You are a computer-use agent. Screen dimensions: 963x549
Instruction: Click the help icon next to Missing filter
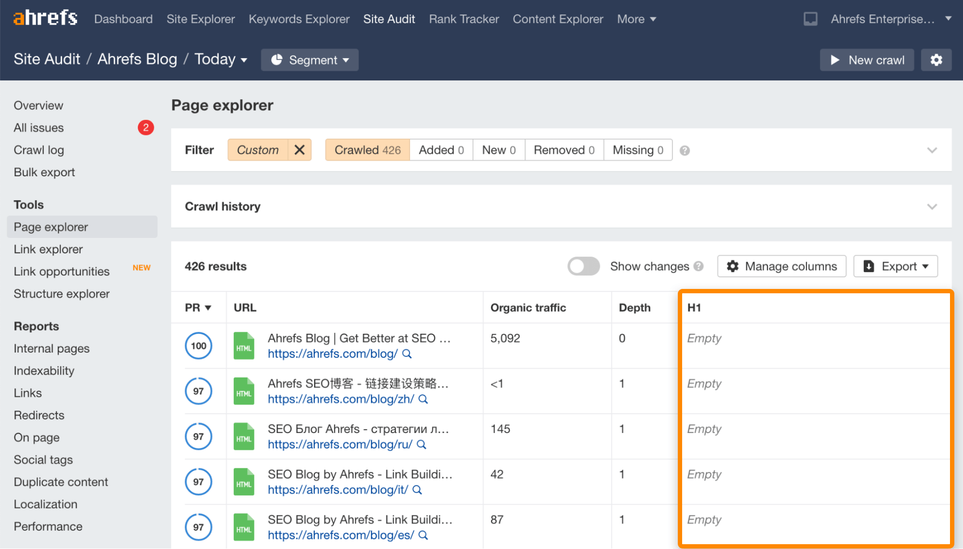coord(685,151)
